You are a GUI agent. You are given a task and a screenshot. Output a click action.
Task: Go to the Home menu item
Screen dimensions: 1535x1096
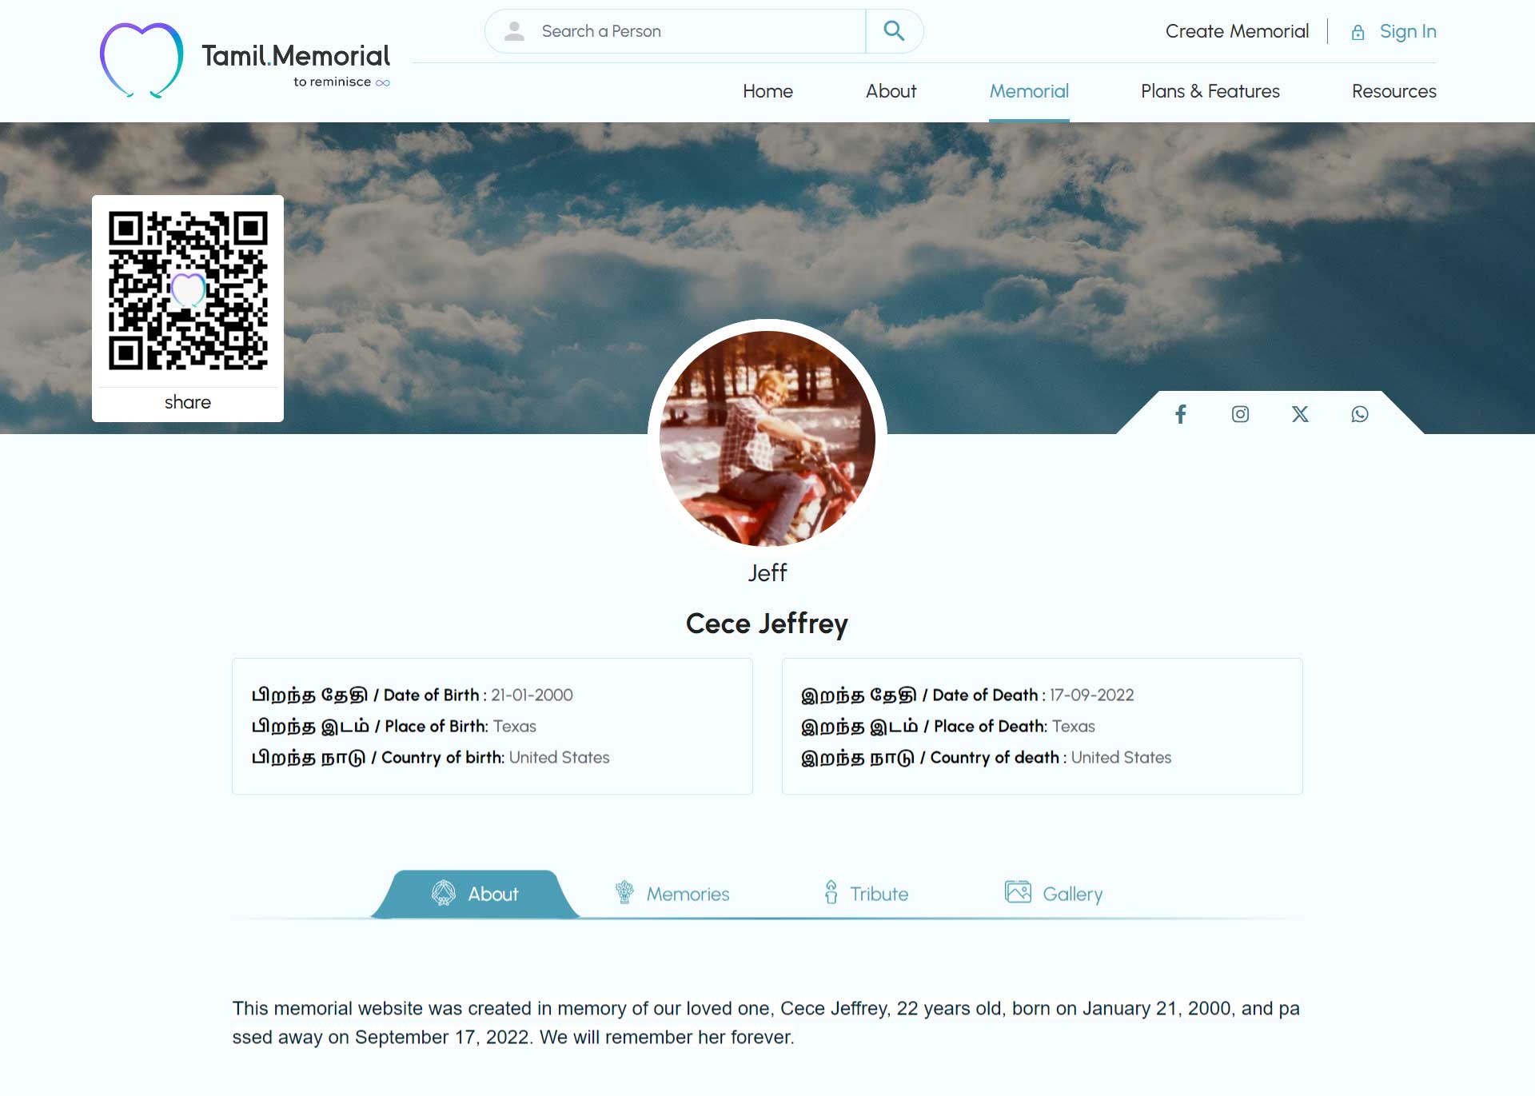pyautogui.click(x=767, y=91)
